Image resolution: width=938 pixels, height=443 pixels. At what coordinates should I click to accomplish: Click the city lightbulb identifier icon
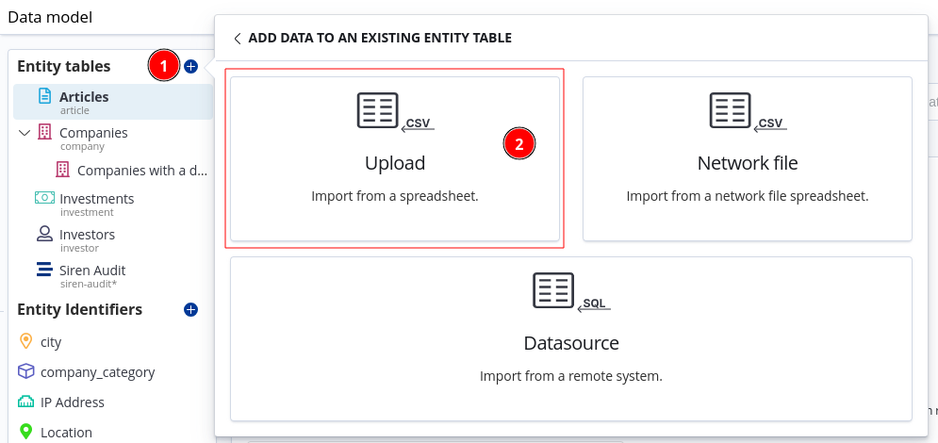(25, 341)
